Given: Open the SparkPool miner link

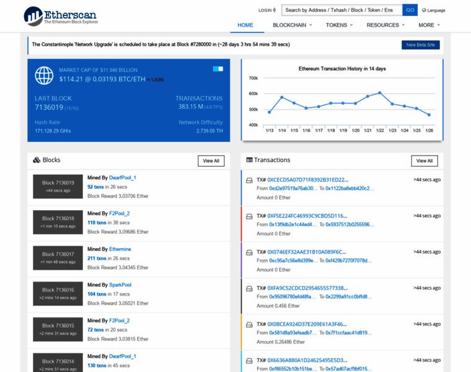Looking at the screenshot, I should coord(120,285).
